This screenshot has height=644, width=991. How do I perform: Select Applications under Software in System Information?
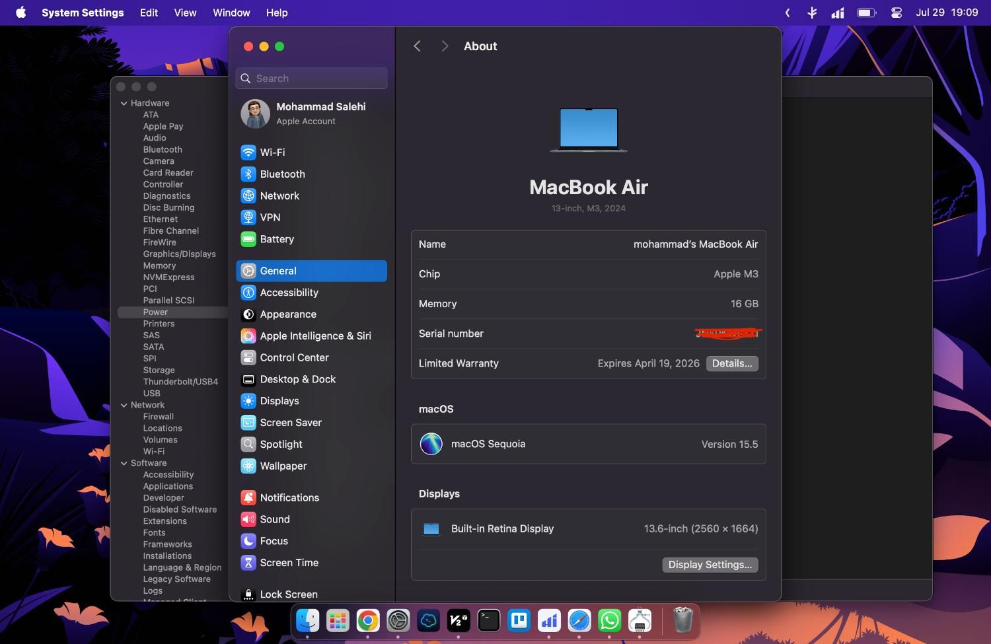coord(168,486)
